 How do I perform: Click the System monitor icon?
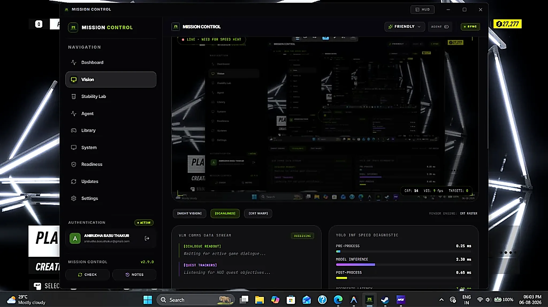coord(74,147)
